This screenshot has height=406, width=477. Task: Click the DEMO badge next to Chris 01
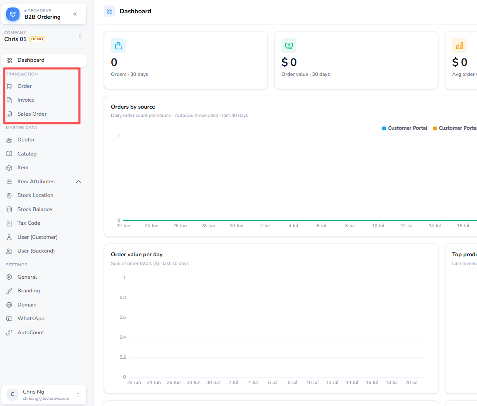point(37,39)
